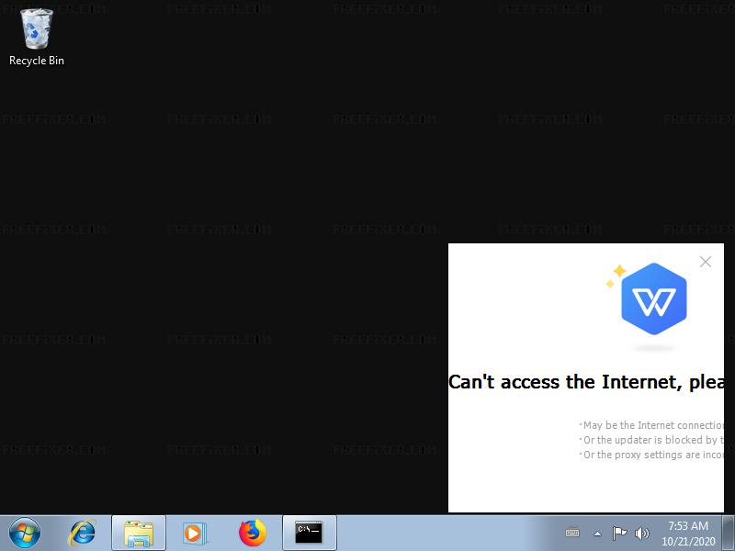Screen dimensions: 735x551
Task: Open the clock showing 7:53 AM
Action: click(x=688, y=534)
